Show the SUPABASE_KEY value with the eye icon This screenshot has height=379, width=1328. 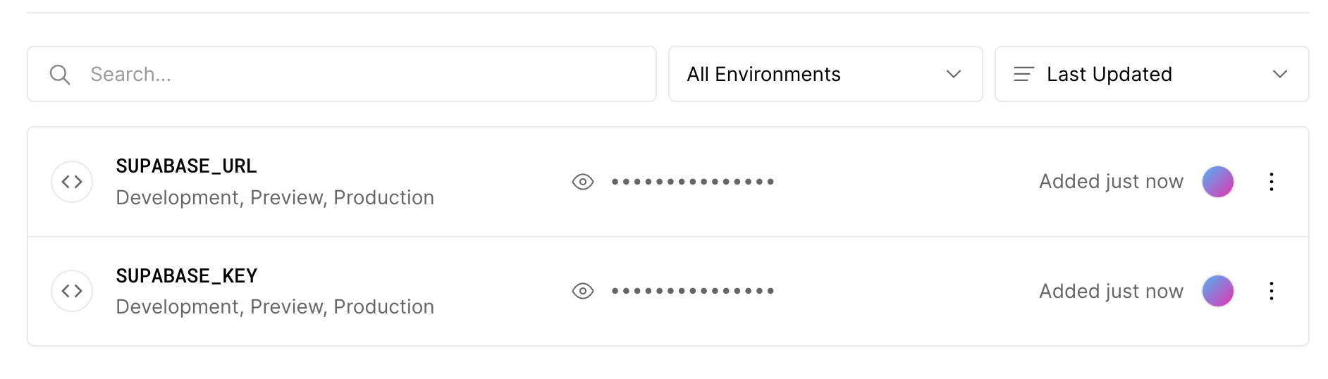pyautogui.click(x=583, y=291)
